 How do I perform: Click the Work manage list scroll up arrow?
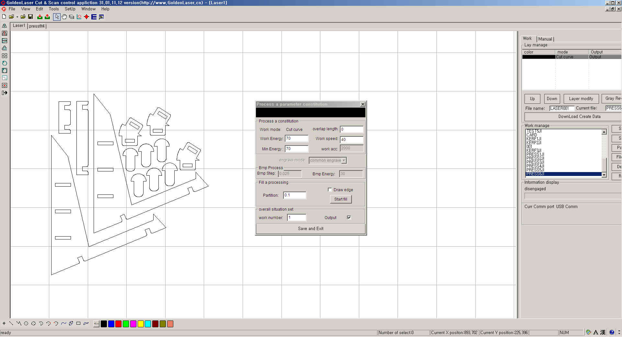coord(604,132)
